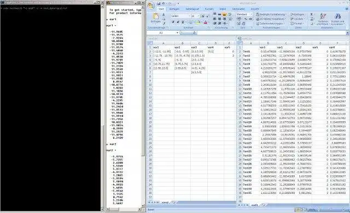Increase the font size with the grow-font icon
The image size is (350, 213).
click(203, 16)
